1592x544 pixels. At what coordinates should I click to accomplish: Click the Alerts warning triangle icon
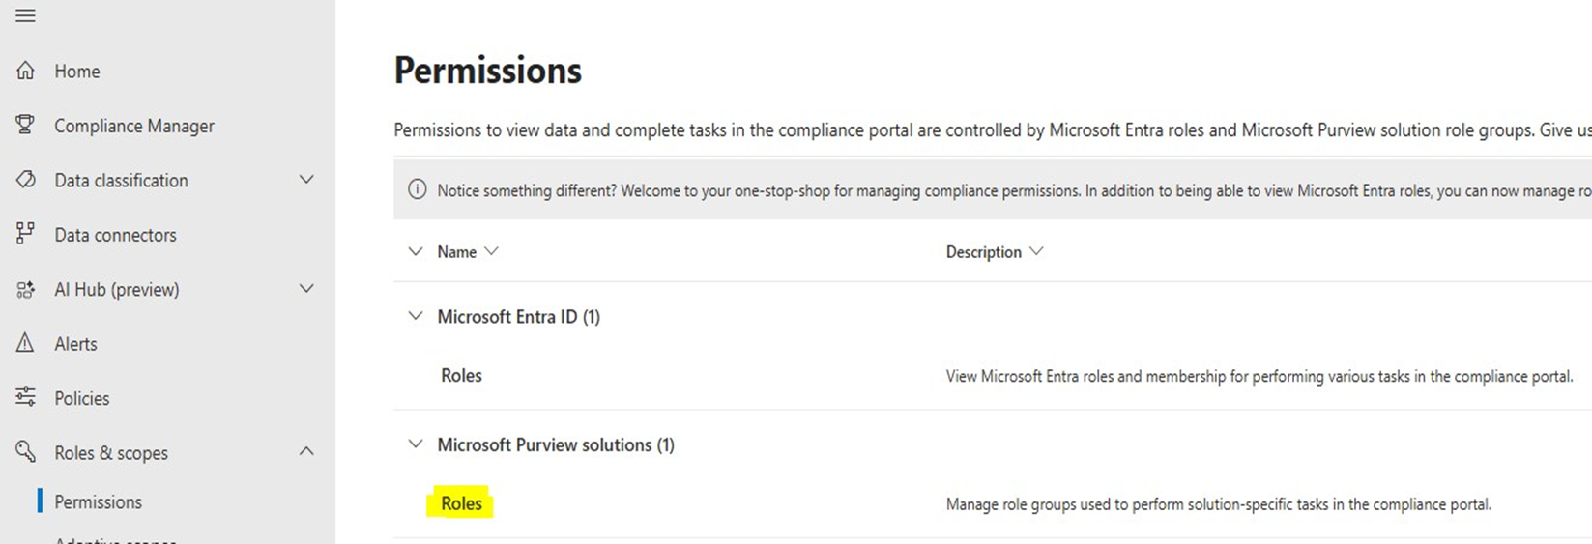point(26,343)
